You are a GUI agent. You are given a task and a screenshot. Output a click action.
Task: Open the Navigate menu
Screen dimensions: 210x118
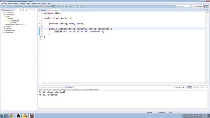[x=22, y=4]
